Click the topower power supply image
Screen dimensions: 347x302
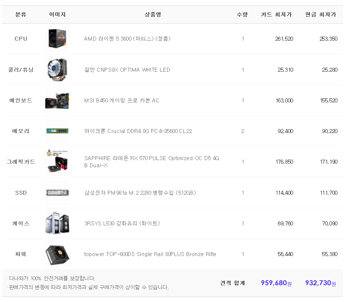click(57, 254)
